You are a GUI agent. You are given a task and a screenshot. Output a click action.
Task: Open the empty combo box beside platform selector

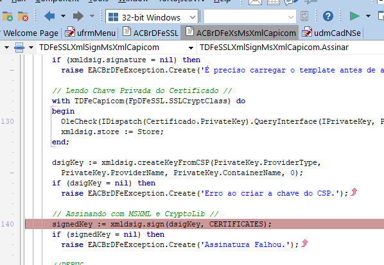[250, 17]
